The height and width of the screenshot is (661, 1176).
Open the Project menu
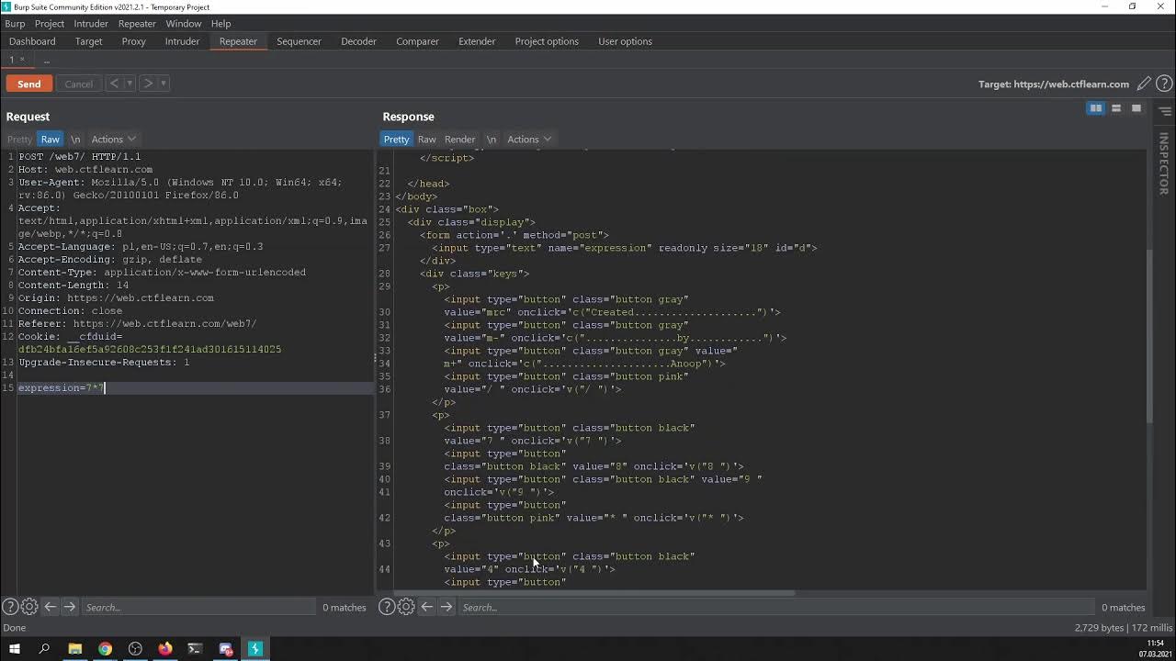point(50,24)
